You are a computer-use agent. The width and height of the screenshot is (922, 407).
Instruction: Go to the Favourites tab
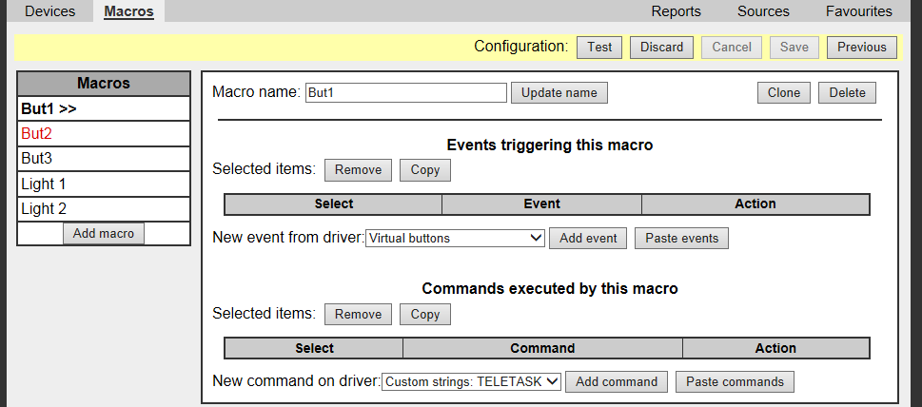[859, 11]
